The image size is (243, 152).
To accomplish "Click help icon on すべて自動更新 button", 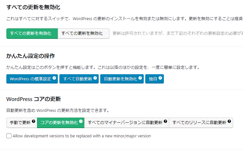I will point(95,78).
